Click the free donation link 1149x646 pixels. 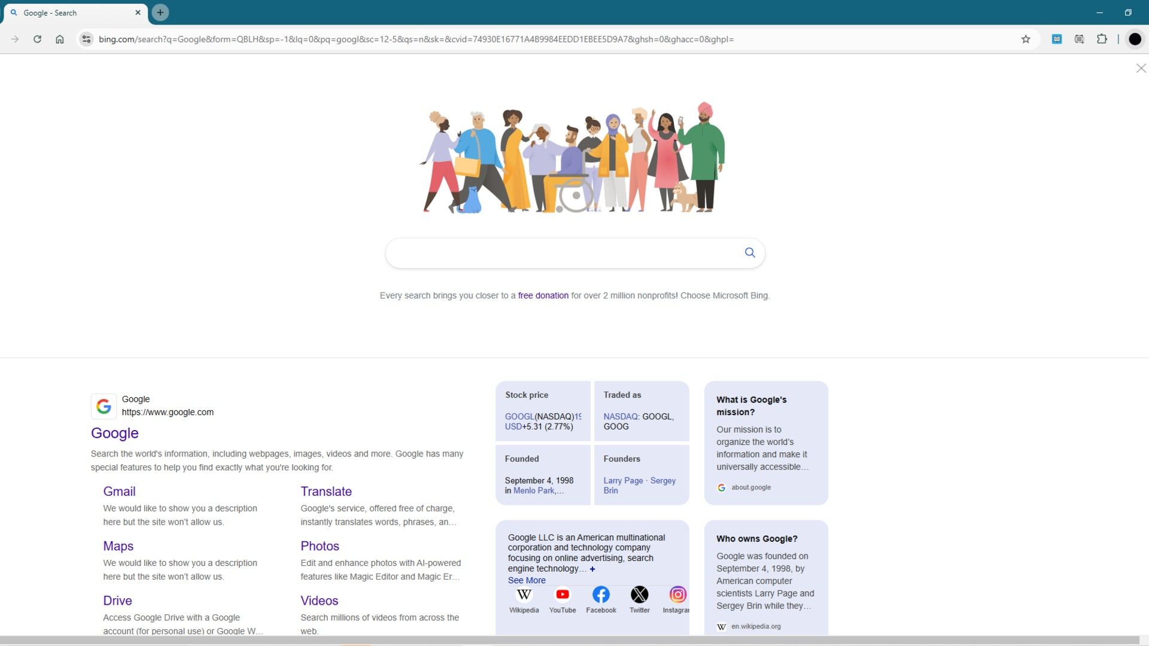(543, 295)
